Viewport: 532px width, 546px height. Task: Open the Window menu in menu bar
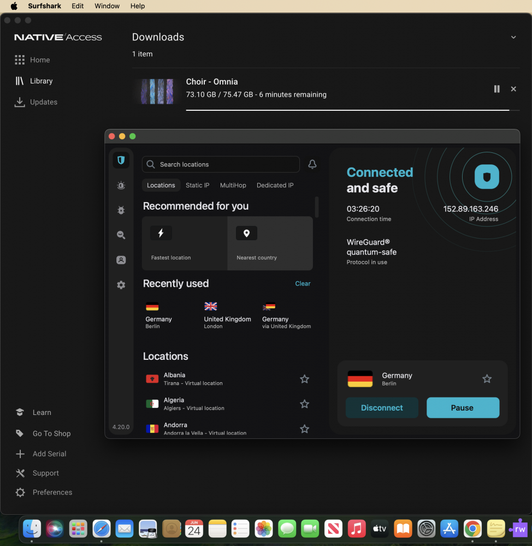[107, 6]
